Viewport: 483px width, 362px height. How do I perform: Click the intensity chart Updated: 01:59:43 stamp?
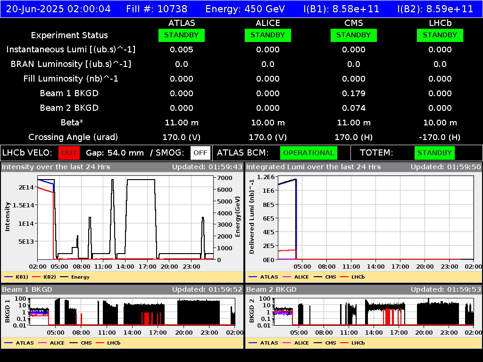[x=207, y=167]
